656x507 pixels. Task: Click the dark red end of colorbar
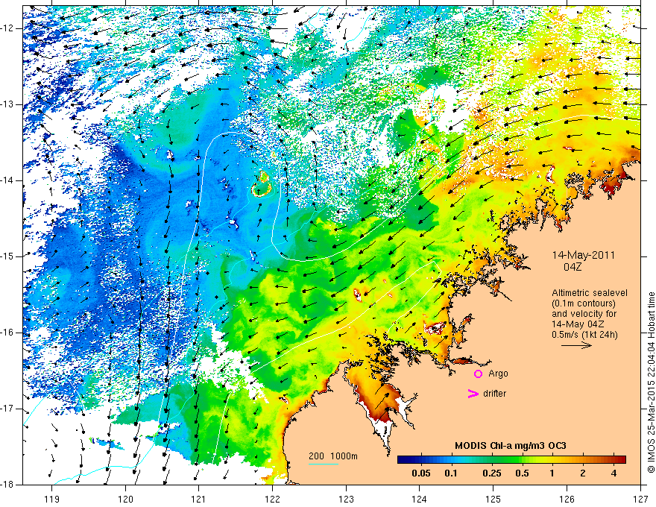coord(621,460)
